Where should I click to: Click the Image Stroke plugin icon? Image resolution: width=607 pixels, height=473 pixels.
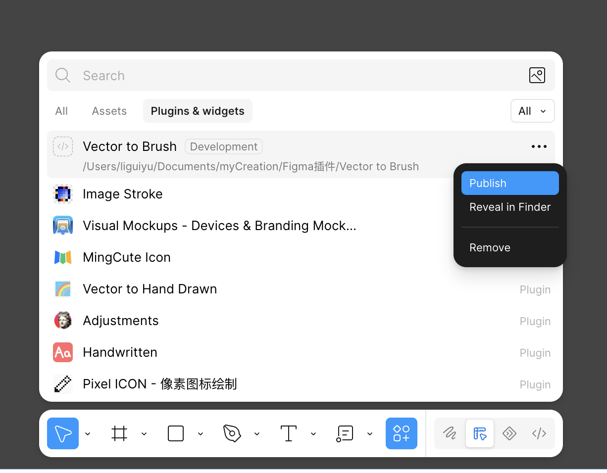point(63,194)
